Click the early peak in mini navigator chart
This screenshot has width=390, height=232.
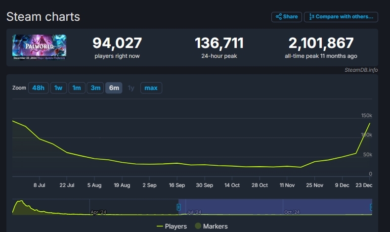pos(20,201)
